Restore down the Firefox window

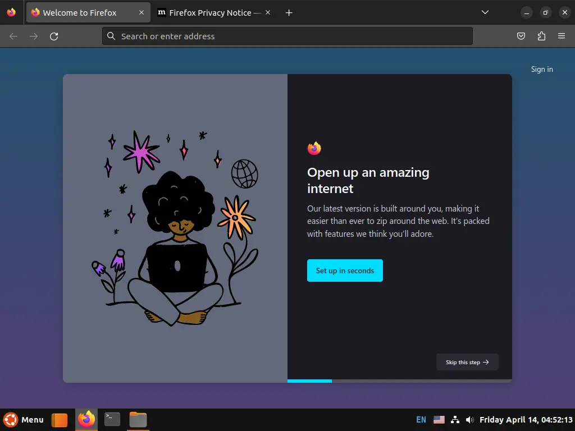coord(546,12)
